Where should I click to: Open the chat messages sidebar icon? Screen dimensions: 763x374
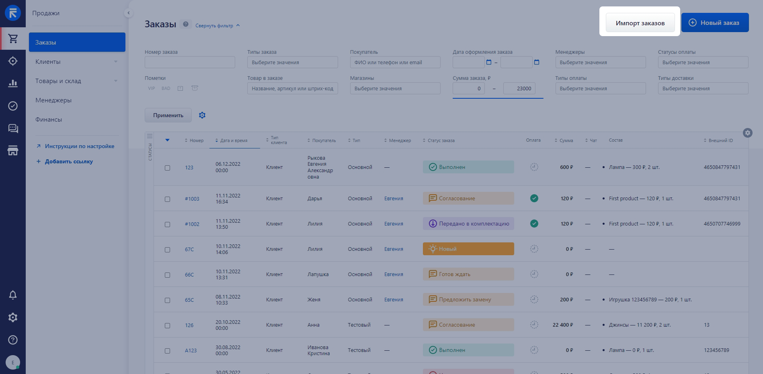coord(13,128)
